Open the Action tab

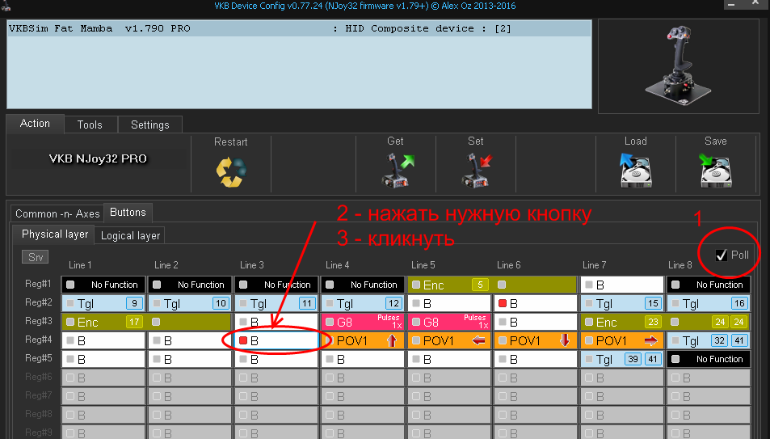[35, 124]
